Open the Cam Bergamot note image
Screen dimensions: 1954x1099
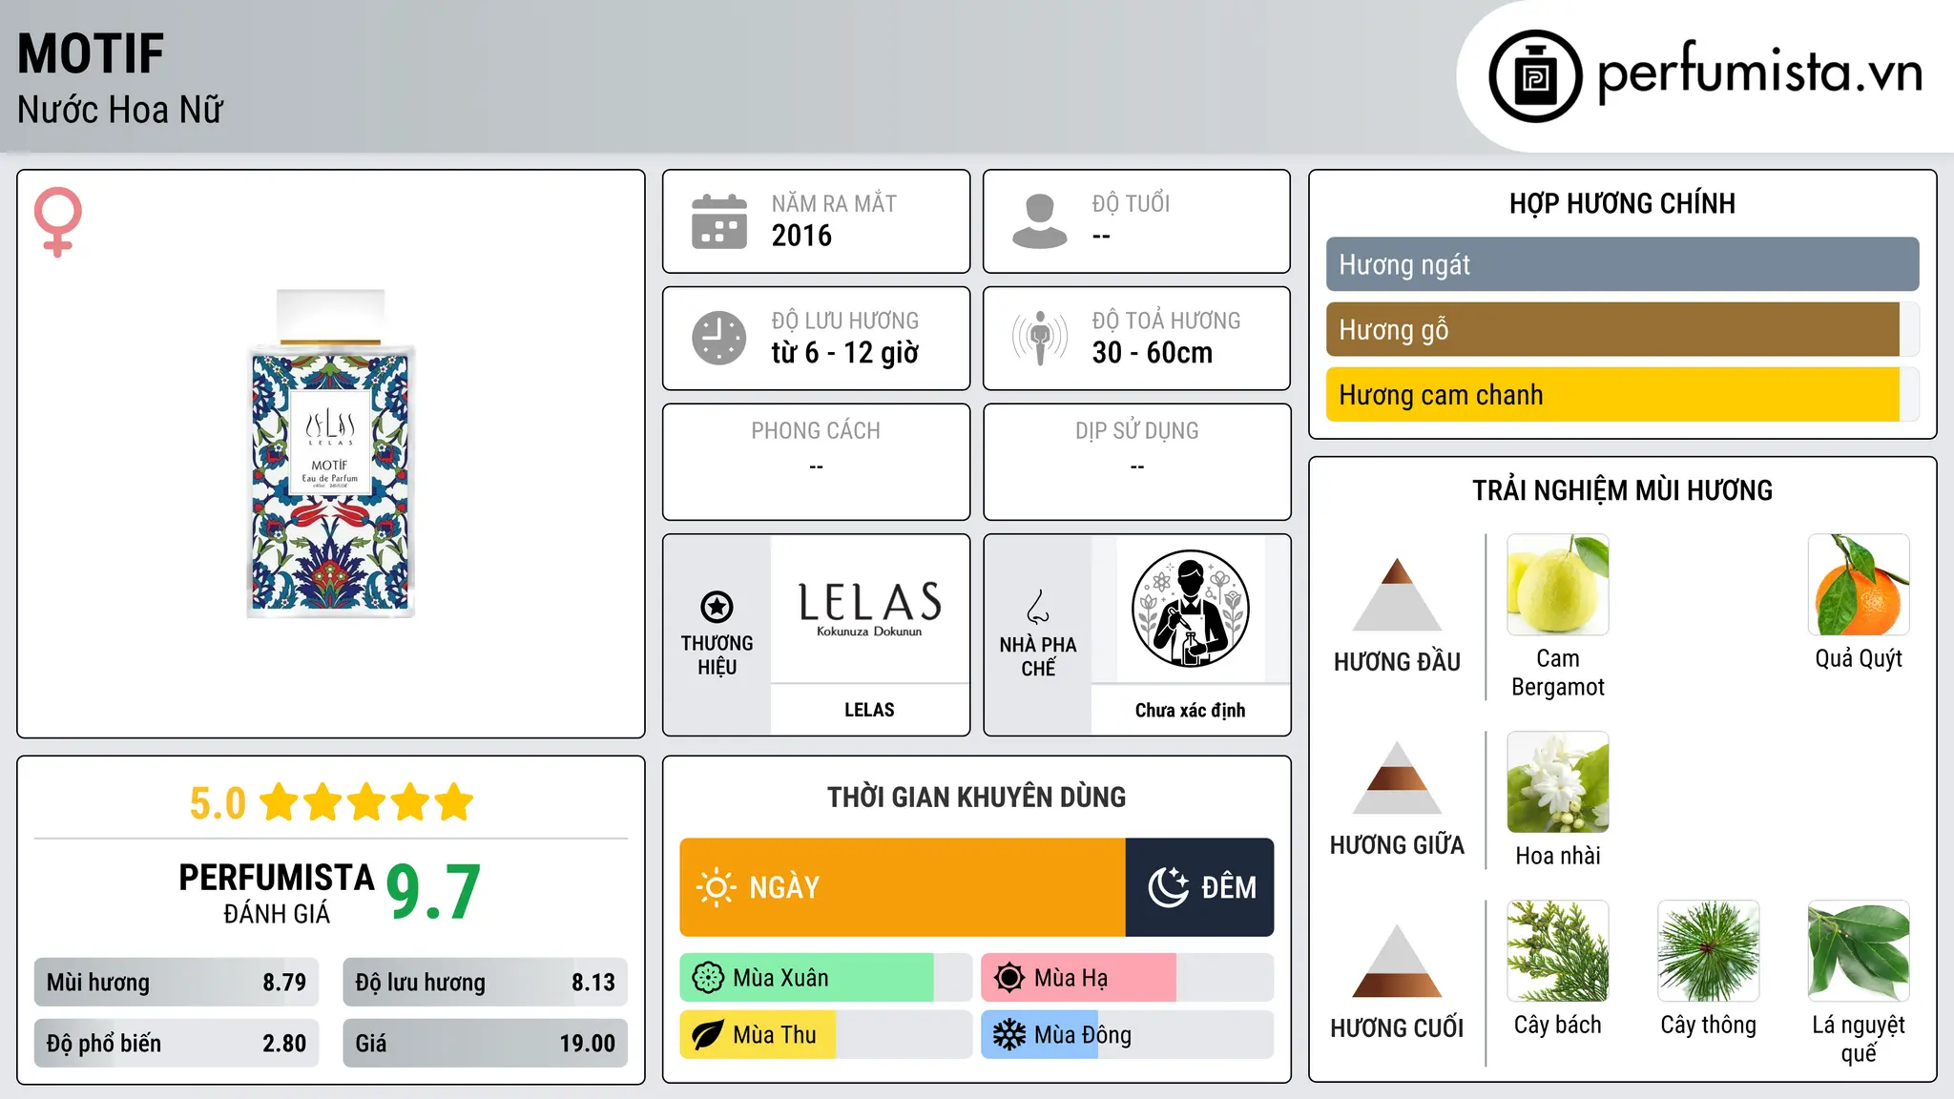point(1558,585)
